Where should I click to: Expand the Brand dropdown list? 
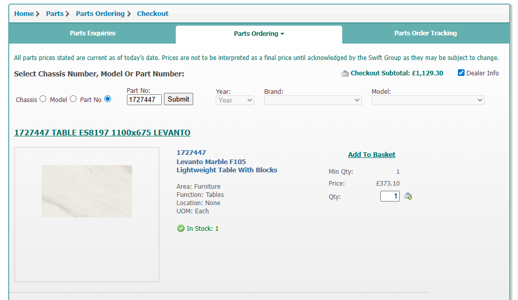click(312, 101)
